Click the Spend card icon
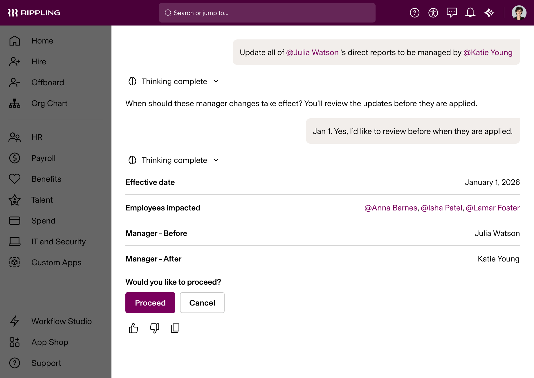Image resolution: width=534 pixels, height=378 pixels. pyautogui.click(x=15, y=221)
